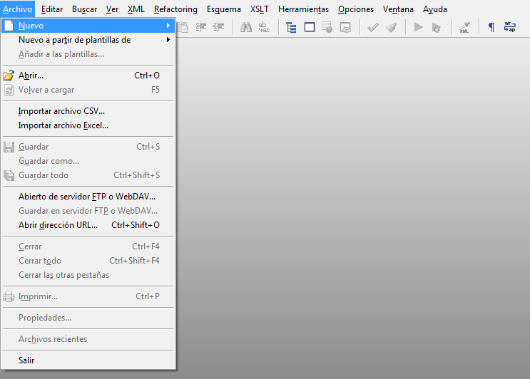Click Archivos recientes entry

pyautogui.click(x=88, y=339)
